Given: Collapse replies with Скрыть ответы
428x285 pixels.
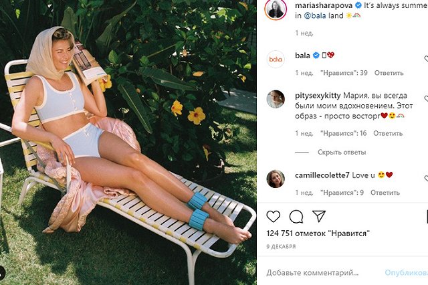Looking at the screenshot, I should 342,153.
